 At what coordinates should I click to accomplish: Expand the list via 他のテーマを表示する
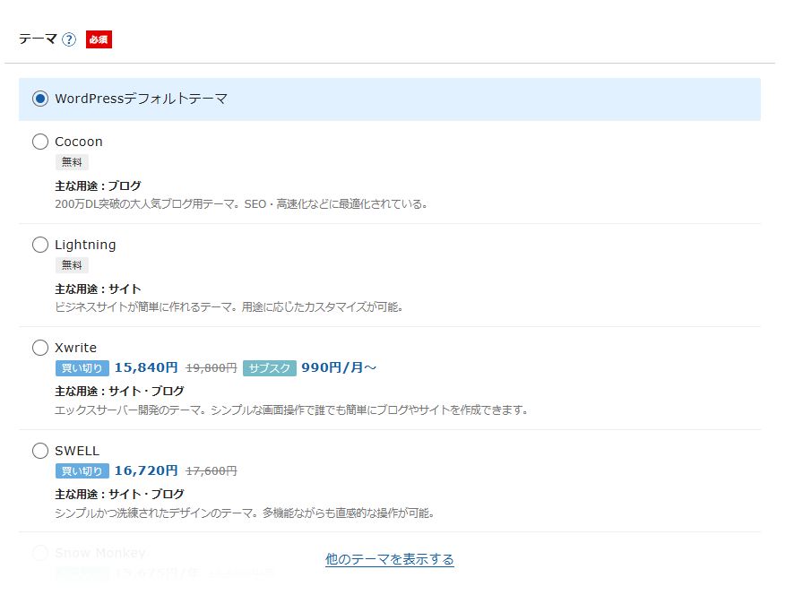pos(390,559)
